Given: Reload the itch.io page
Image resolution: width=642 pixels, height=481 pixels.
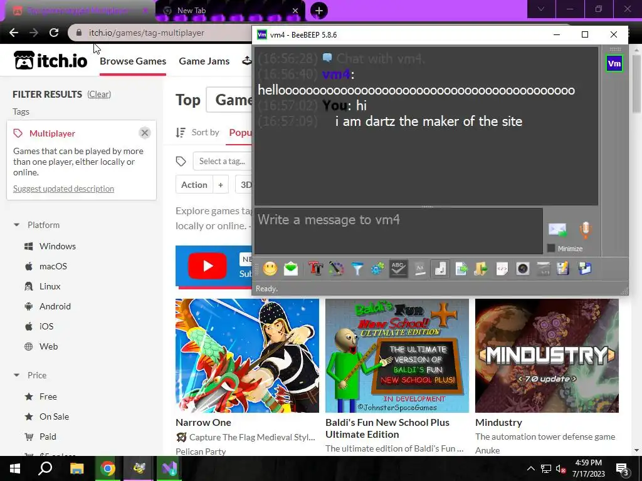Looking at the screenshot, I should pyautogui.click(x=54, y=33).
